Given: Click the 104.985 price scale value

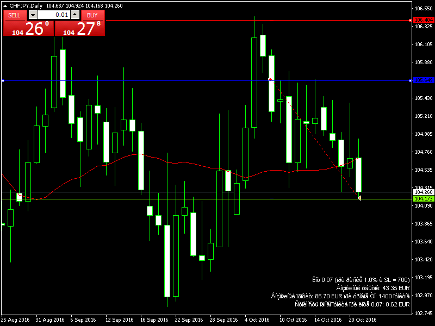Looking at the screenshot, I should [424, 134].
